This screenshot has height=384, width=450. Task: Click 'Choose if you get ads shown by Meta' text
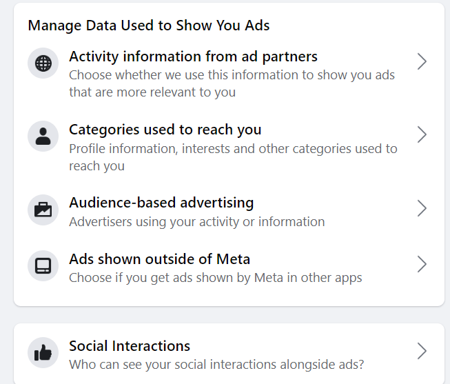(x=215, y=278)
